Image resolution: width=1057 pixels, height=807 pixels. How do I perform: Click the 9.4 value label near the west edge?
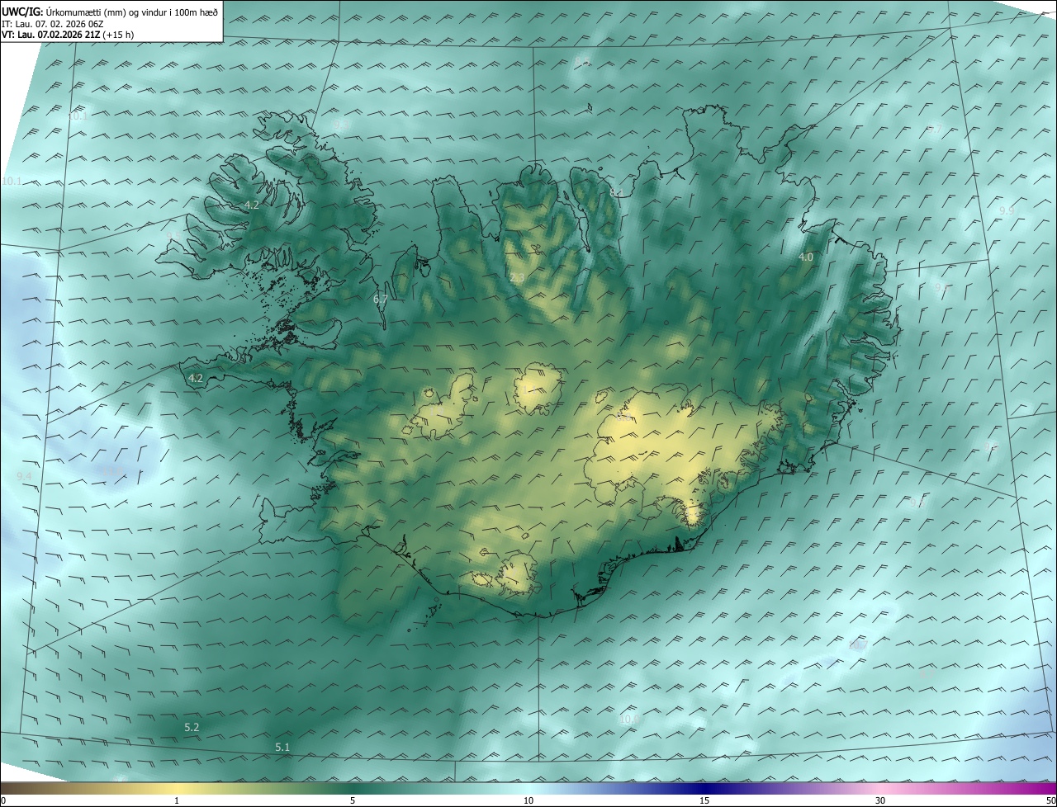(24, 476)
